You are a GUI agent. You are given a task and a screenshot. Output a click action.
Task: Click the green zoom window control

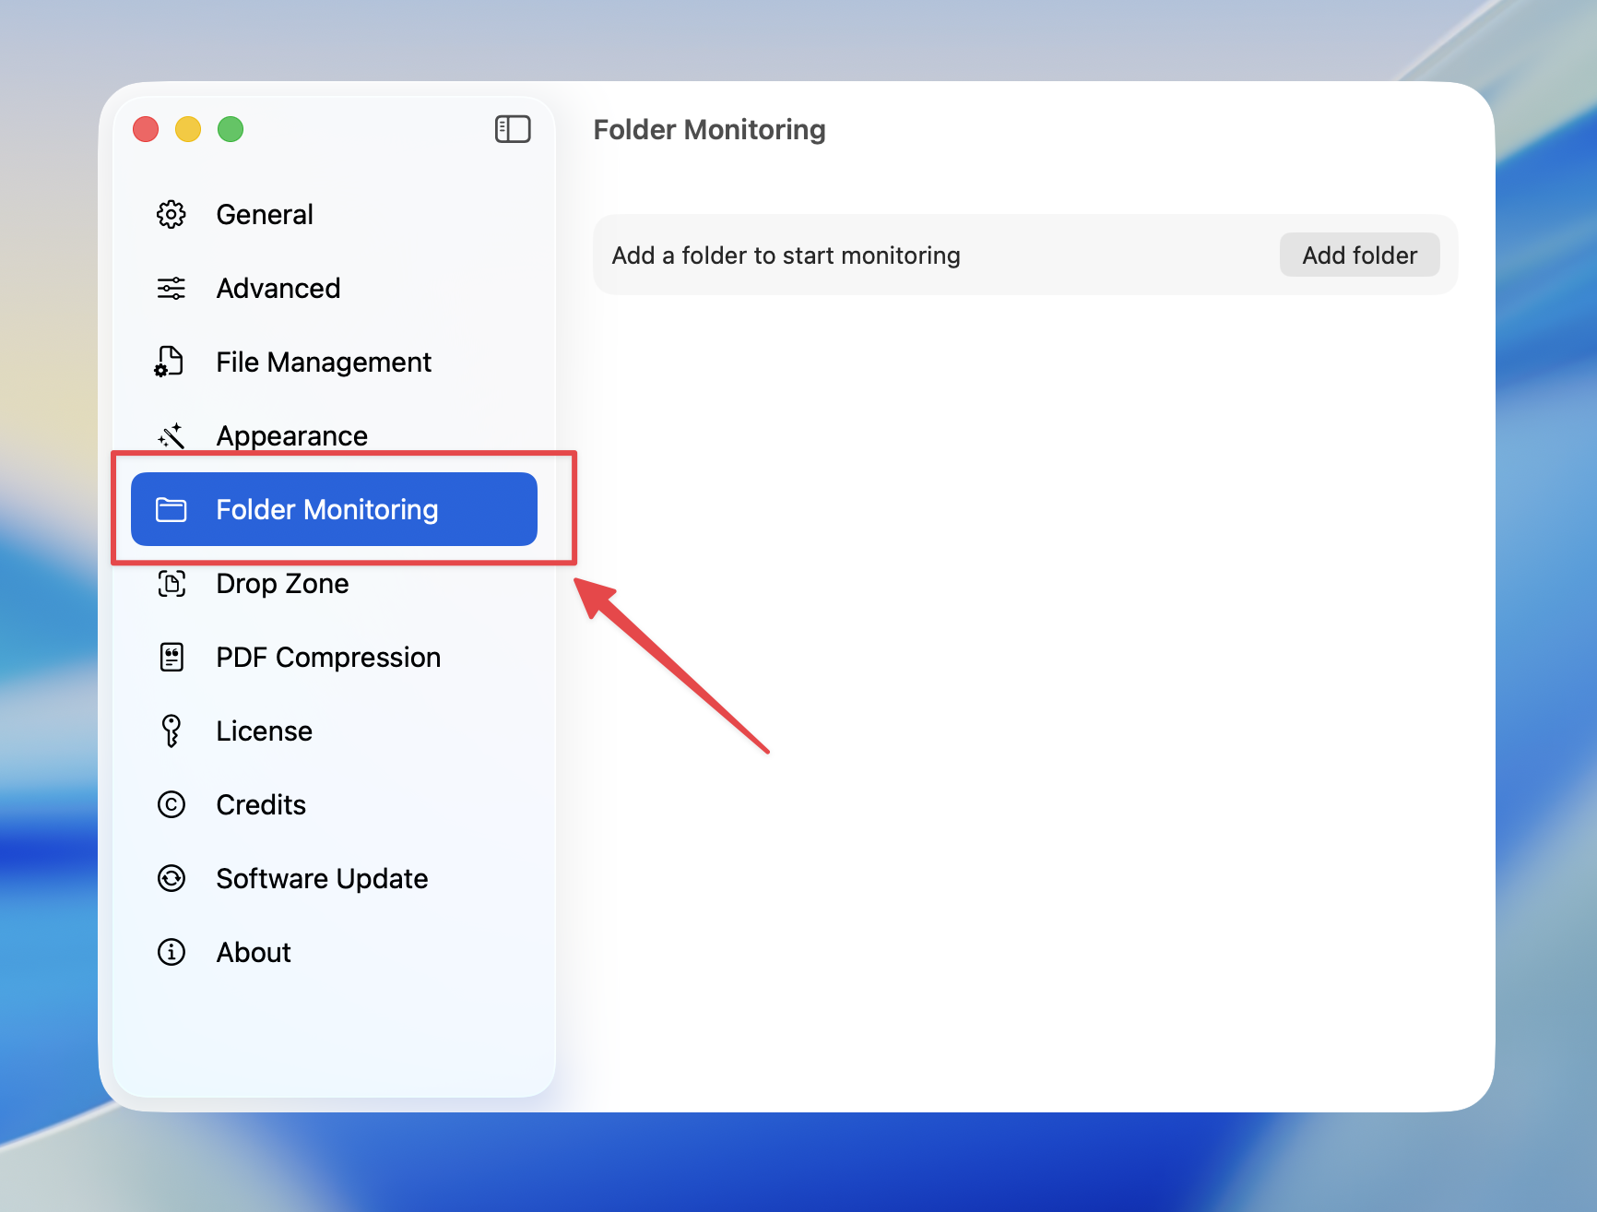(x=231, y=129)
